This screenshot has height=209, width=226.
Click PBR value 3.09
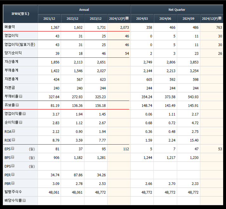[56, 184]
